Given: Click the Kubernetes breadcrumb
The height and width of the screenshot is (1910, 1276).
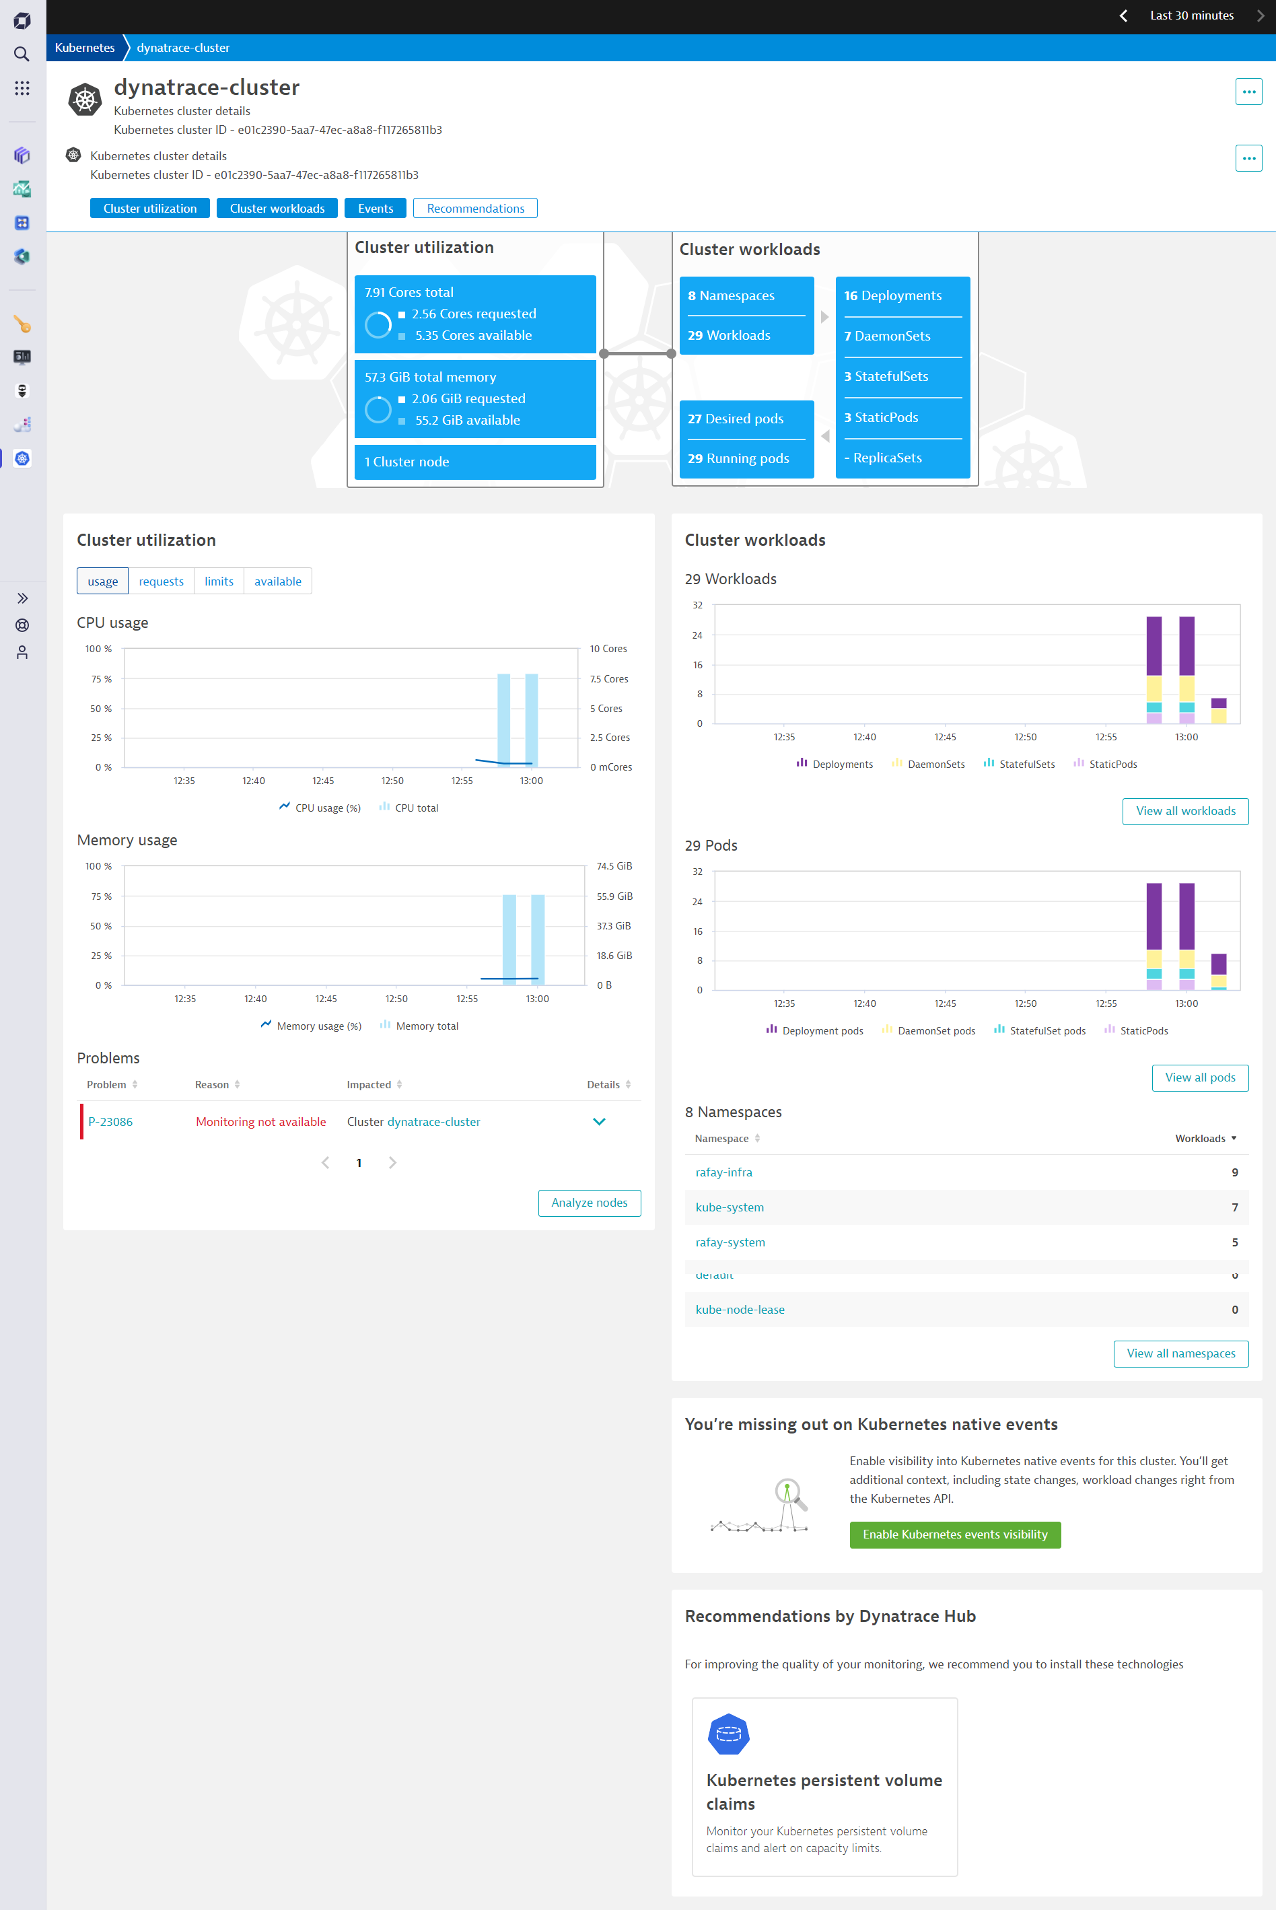Looking at the screenshot, I should pyautogui.click(x=85, y=47).
